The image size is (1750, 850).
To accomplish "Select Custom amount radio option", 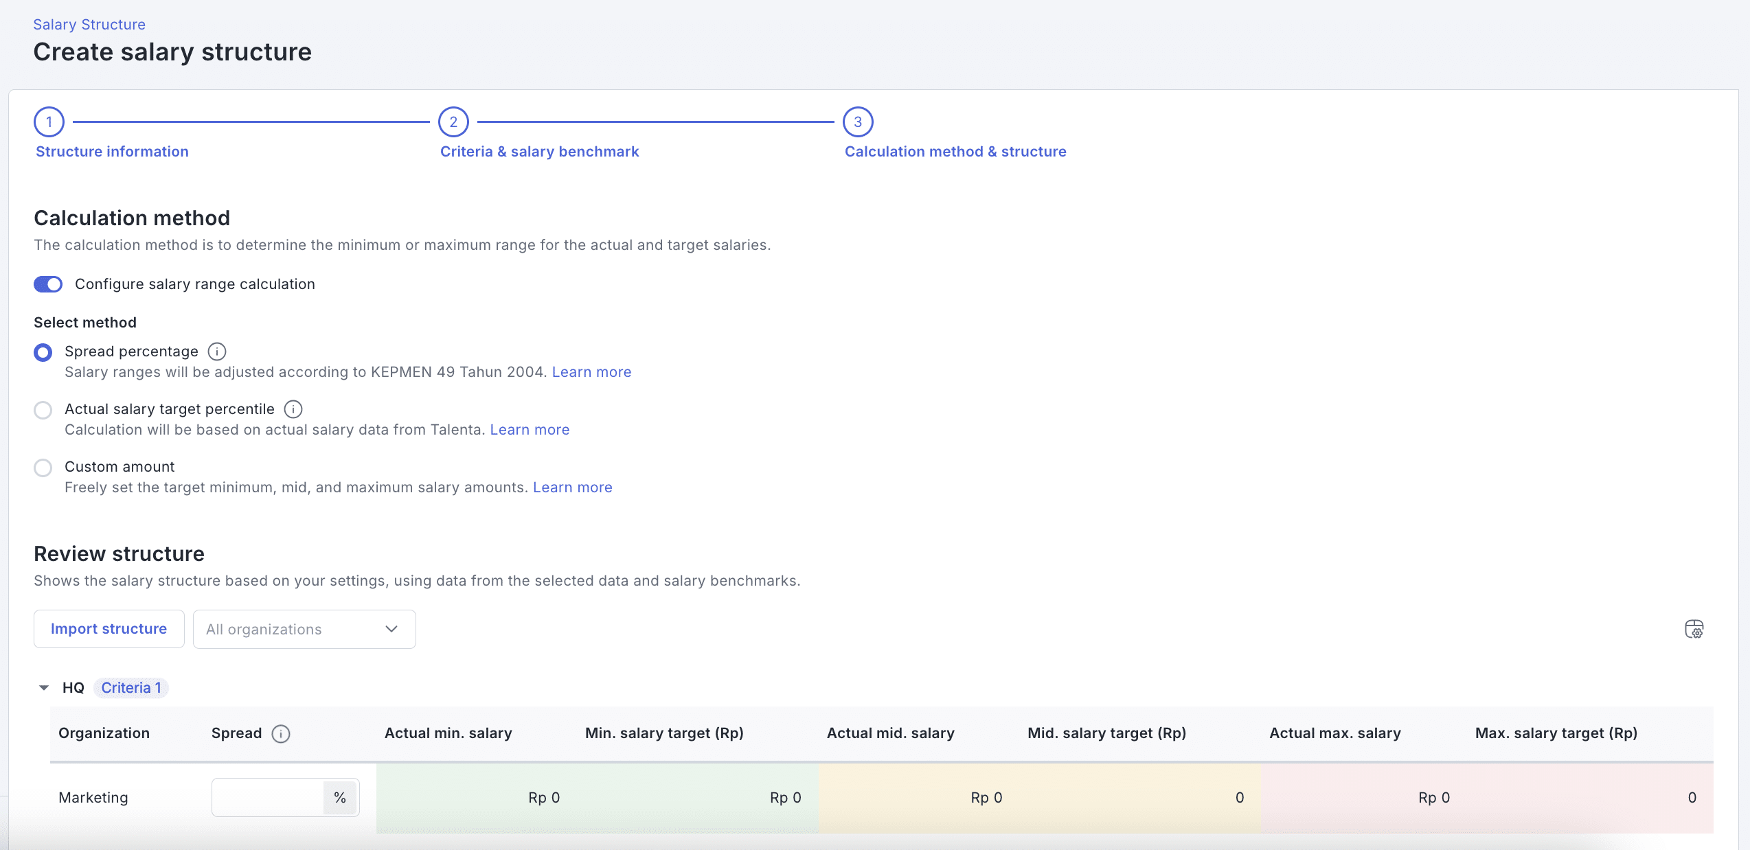I will tap(43, 468).
